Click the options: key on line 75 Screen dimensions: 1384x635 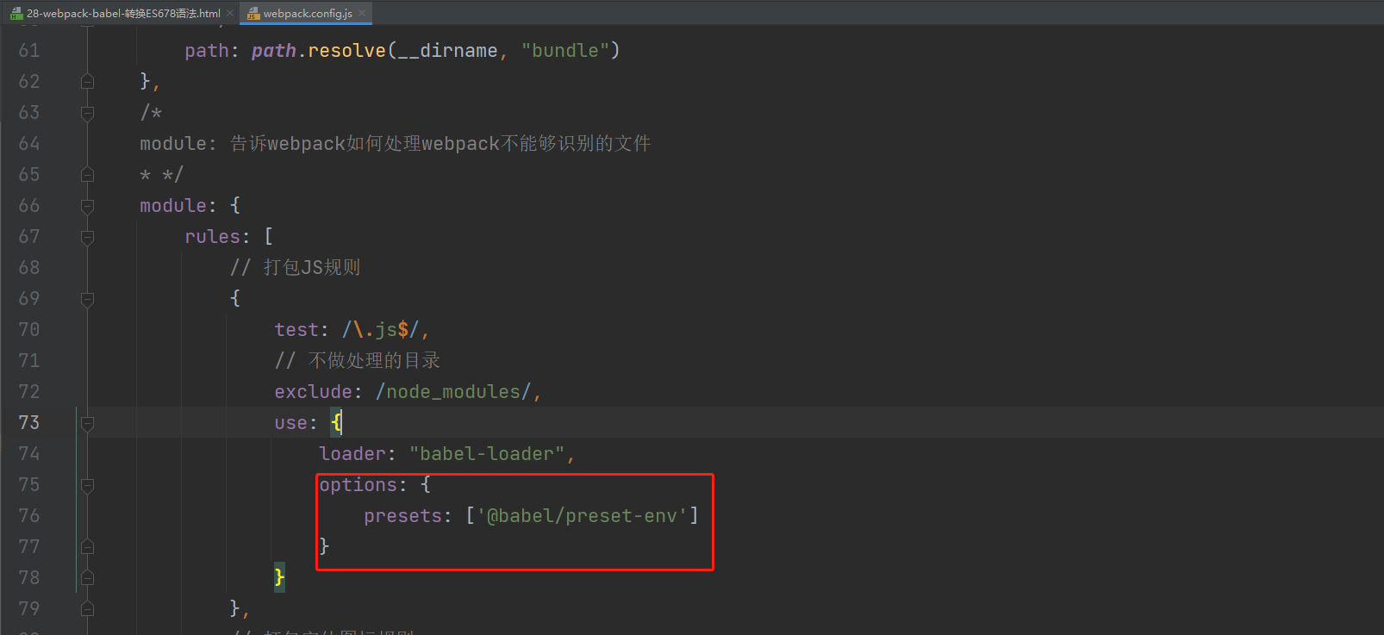pyautogui.click(x=363, y=485)
